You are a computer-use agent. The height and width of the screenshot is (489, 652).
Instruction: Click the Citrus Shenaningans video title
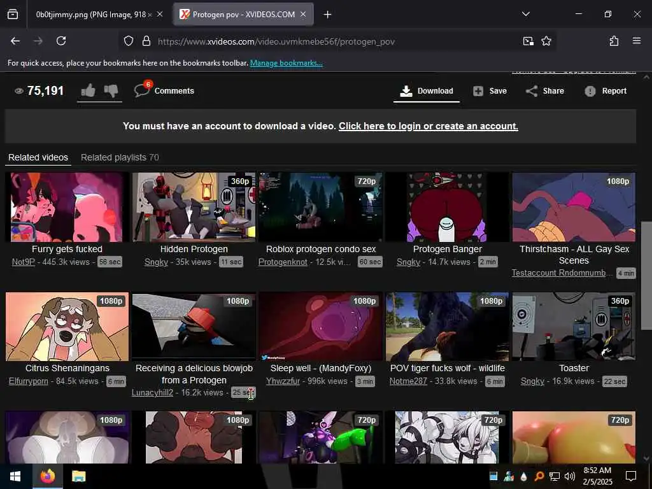click(x=67, y=369)
